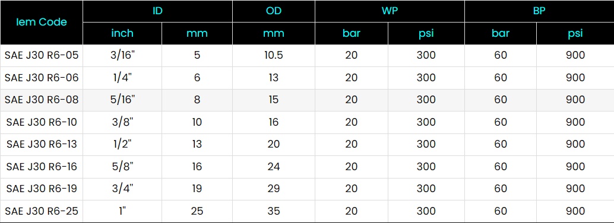Image resolution: width=614 pixels, height=223 pixels.
Task: Click the 5/8" inch size cell
Action: 122,167
